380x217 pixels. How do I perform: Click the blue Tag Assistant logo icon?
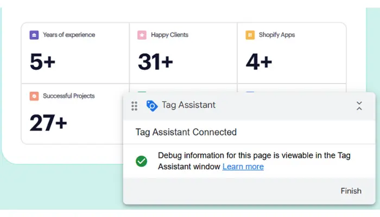click(152, 106)
